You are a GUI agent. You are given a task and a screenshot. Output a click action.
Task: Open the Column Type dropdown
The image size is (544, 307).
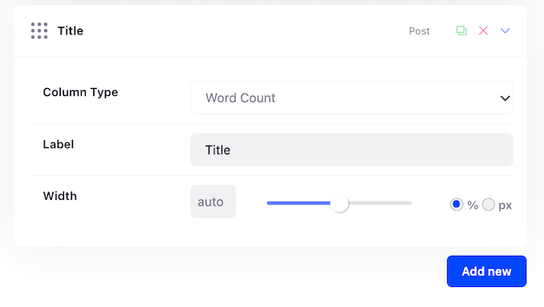coord(351,98)
